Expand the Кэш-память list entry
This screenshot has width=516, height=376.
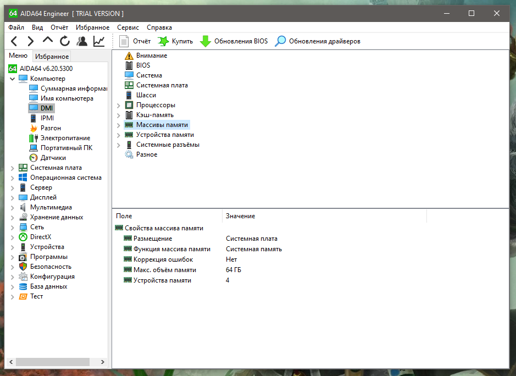point(119,115)
